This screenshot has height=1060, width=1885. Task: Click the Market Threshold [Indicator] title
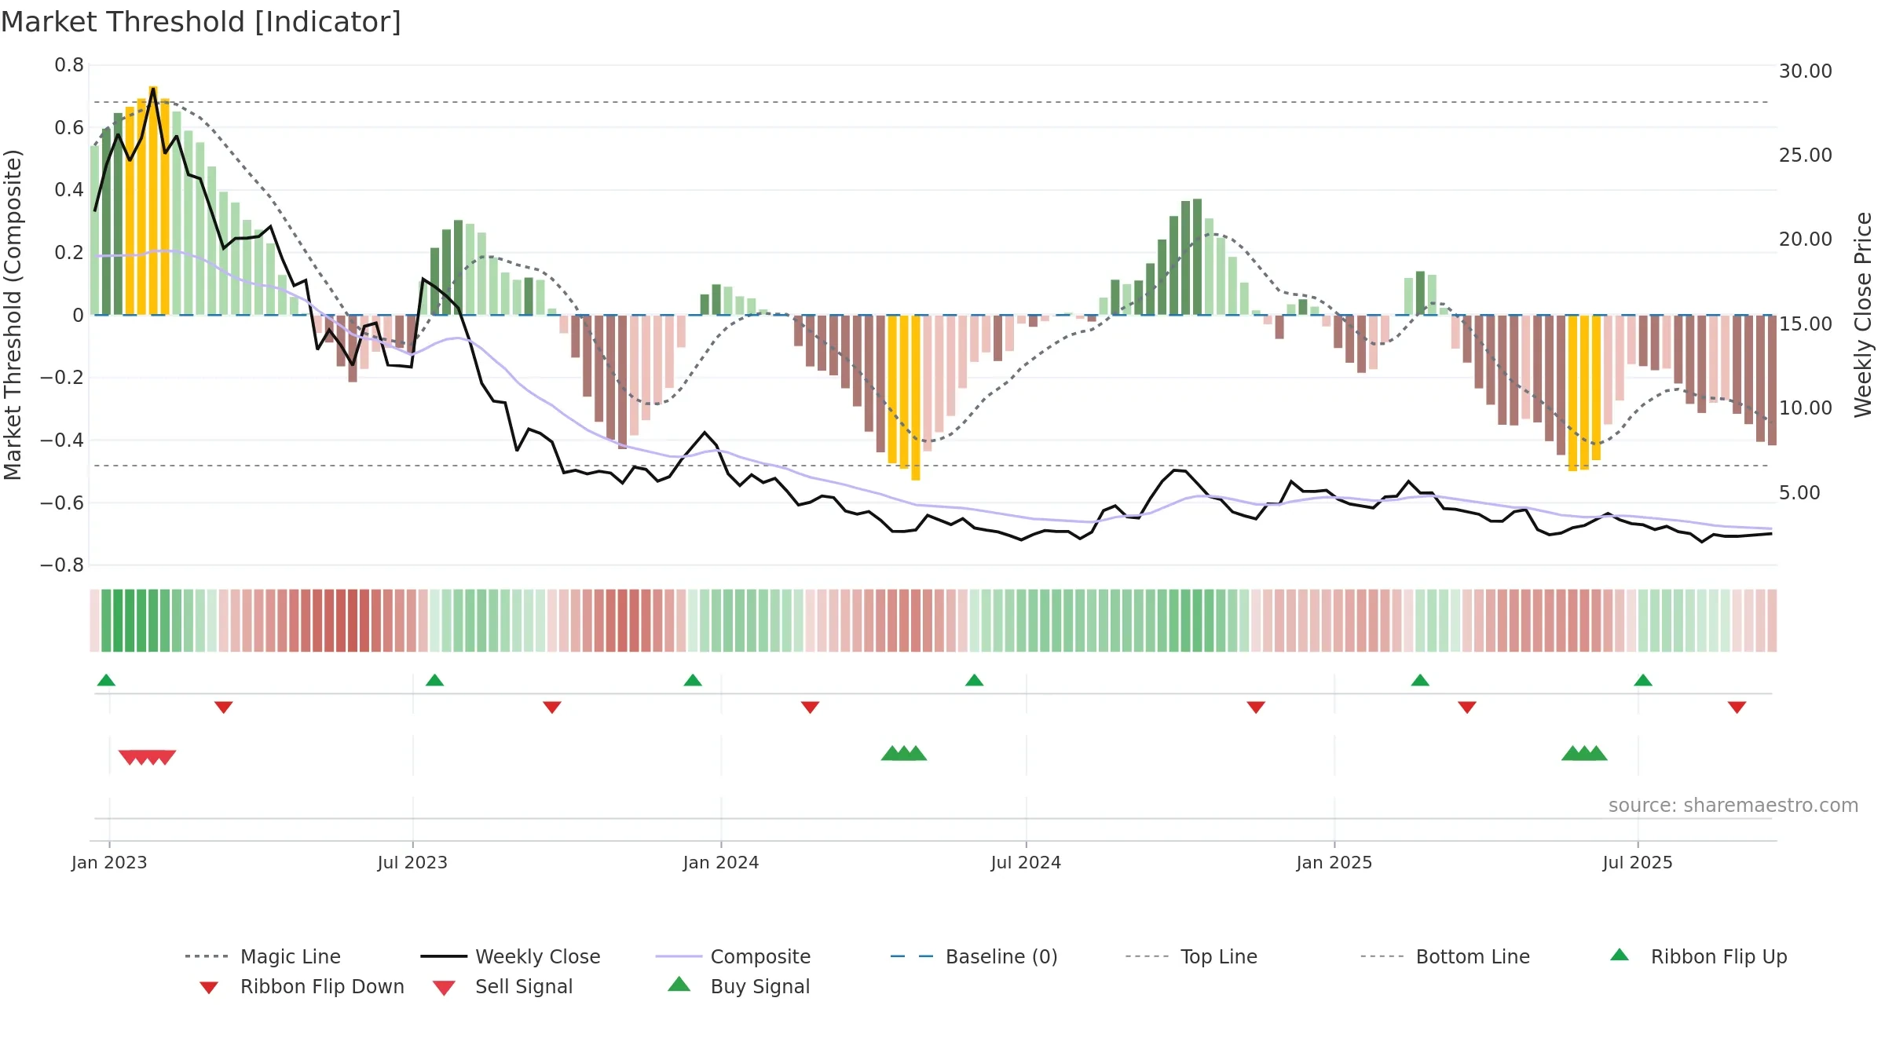pyautogui.click(x=201, y=22)
